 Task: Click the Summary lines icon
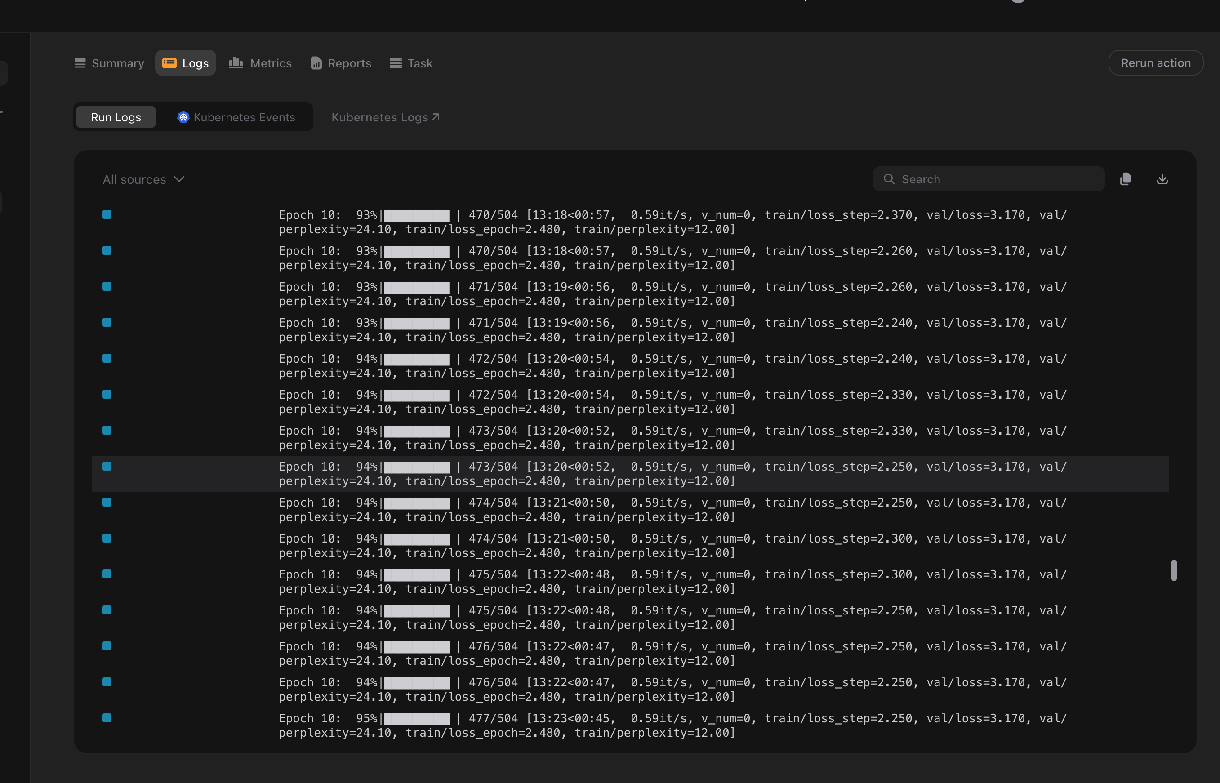pyautogui.click(x=80, y=63)
